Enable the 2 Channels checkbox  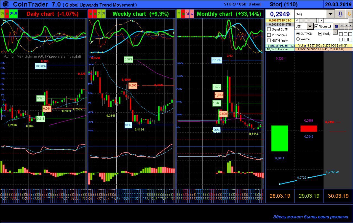pos(269,35)
